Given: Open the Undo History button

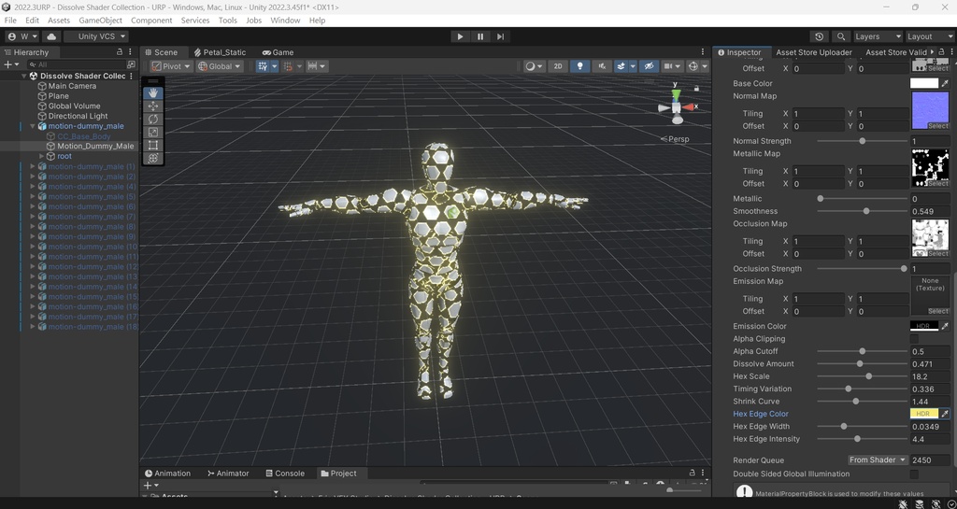Looking at the screenshot, I should 819,36.
